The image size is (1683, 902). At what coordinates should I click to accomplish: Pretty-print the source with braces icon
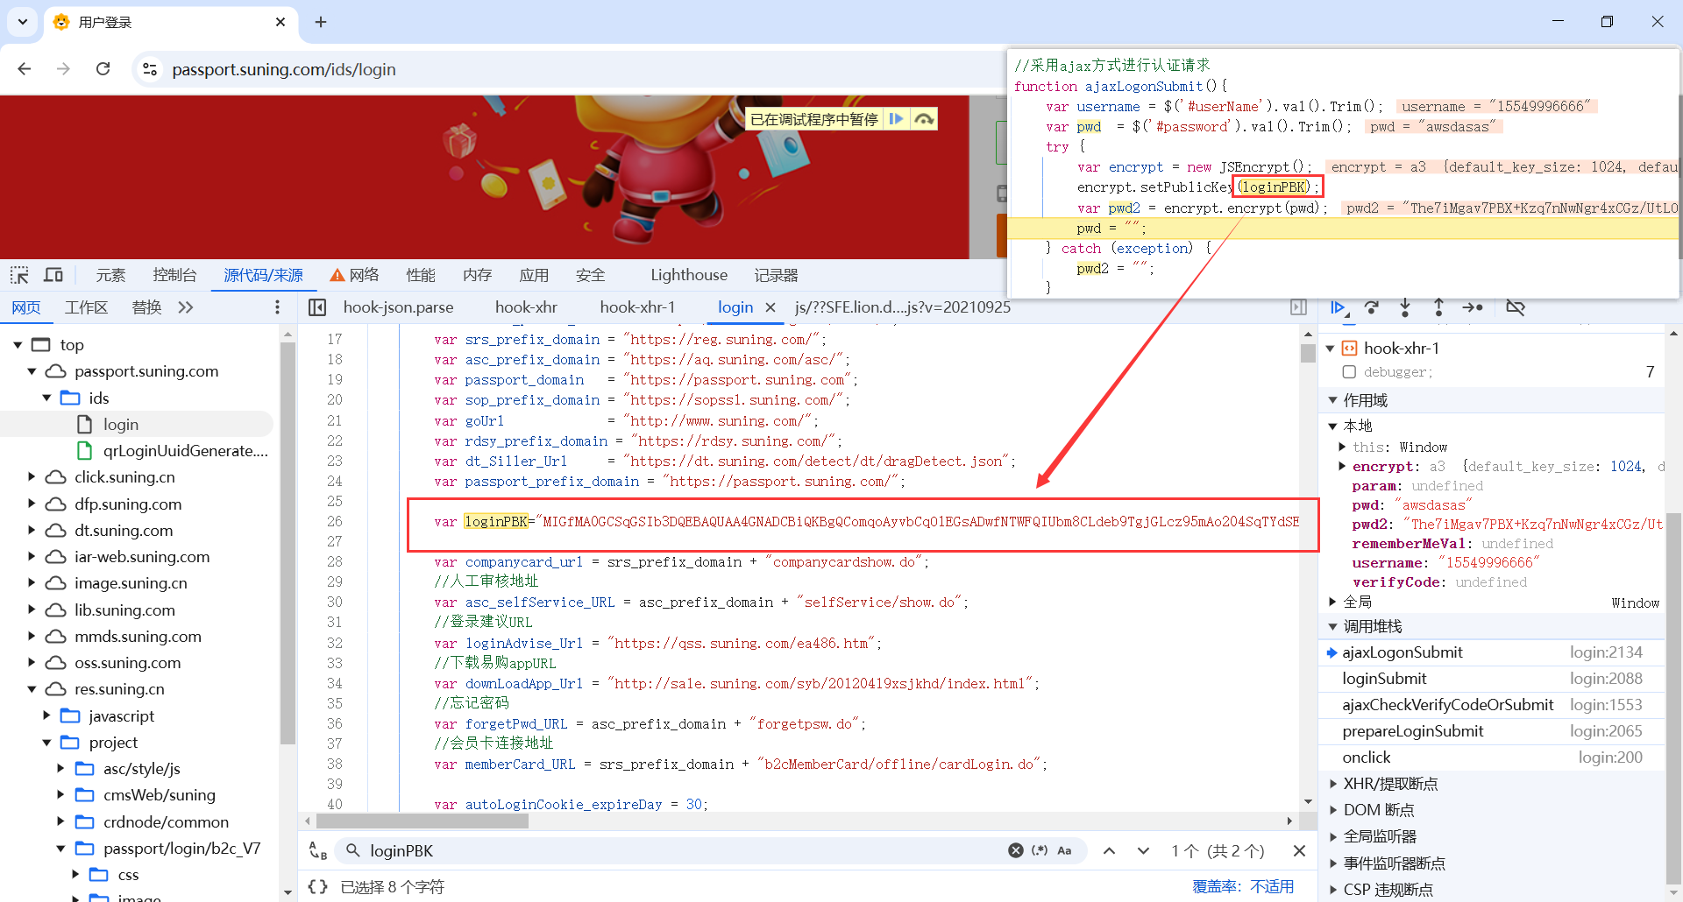tap(317, 887)
